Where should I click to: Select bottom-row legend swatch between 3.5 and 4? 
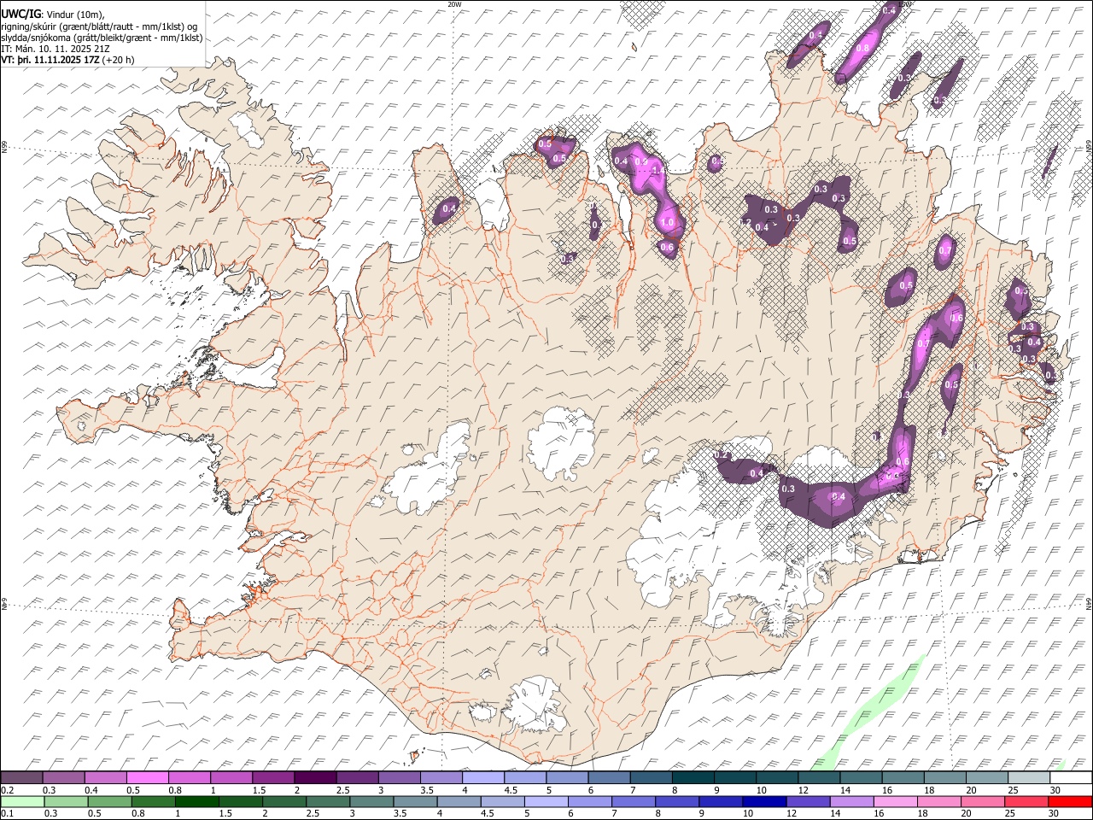pyautogui.click(x=414, y=801)
